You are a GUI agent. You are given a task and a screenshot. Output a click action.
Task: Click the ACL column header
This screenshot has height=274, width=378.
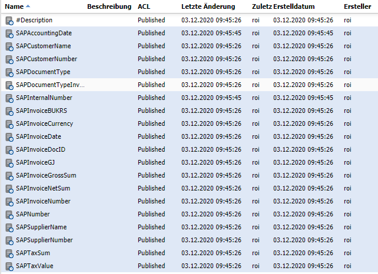pos(144,6)
